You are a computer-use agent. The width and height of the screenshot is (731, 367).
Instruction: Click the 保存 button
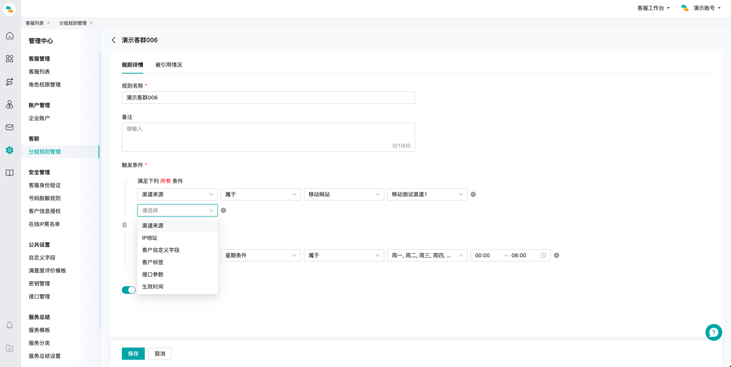(133, 354)
